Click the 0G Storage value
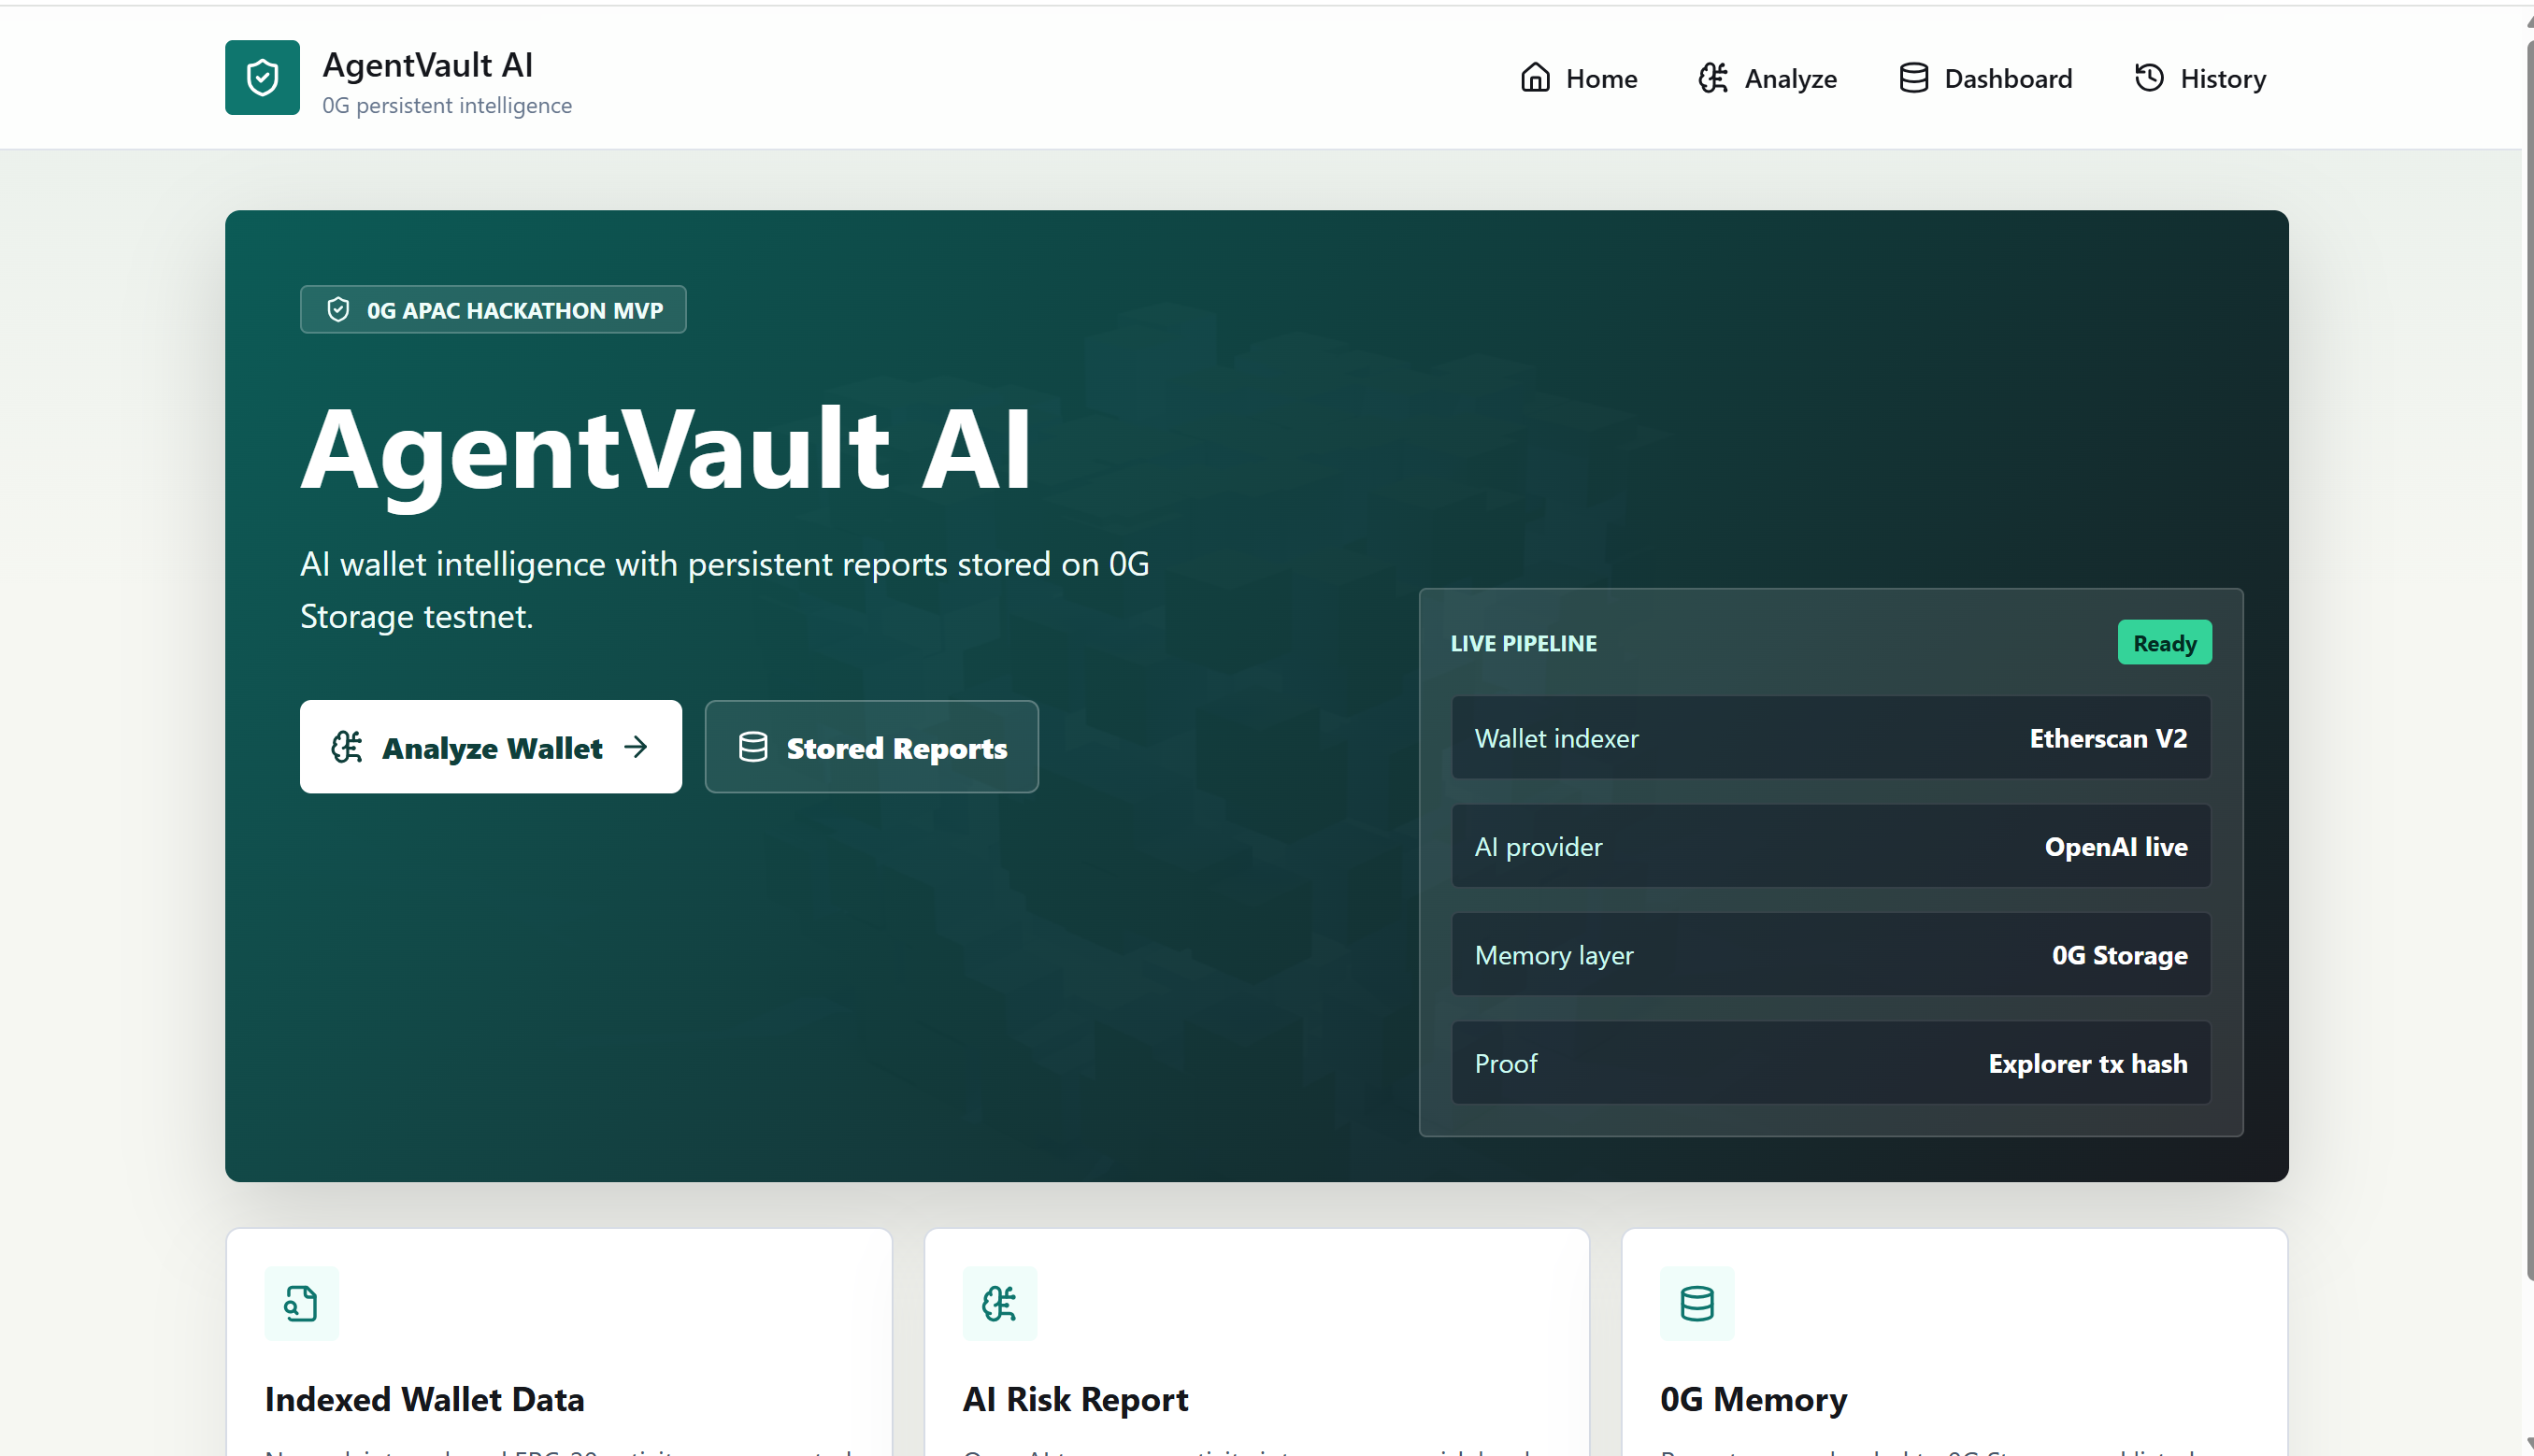 2119,956
